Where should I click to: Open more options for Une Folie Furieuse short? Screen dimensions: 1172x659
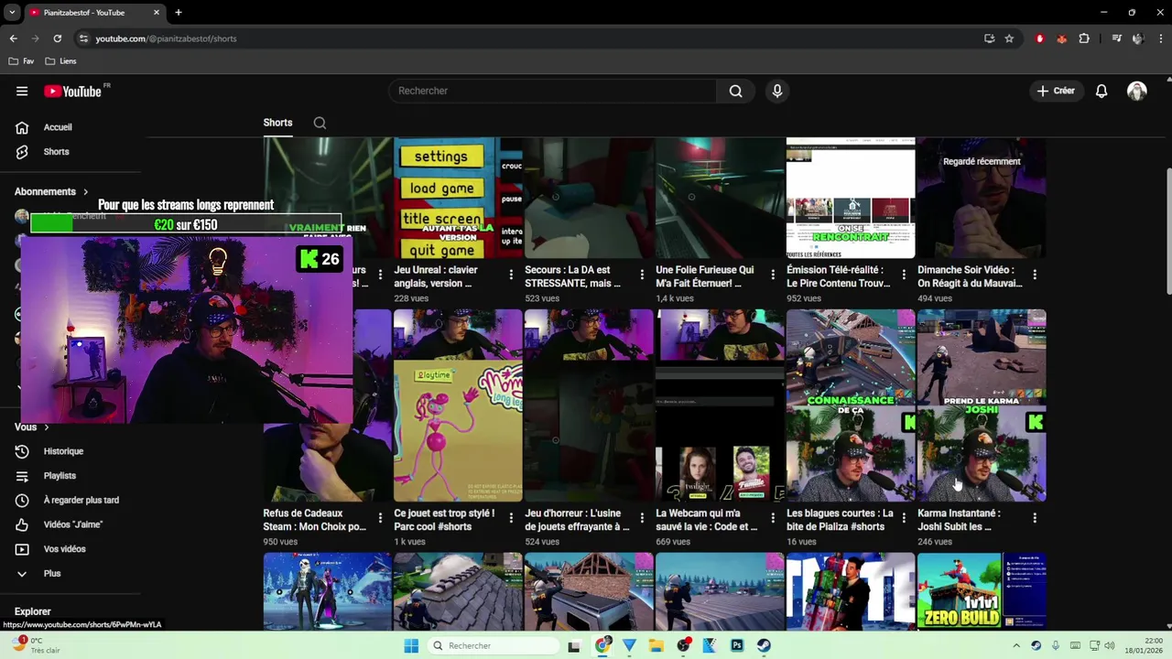[773, 275]
